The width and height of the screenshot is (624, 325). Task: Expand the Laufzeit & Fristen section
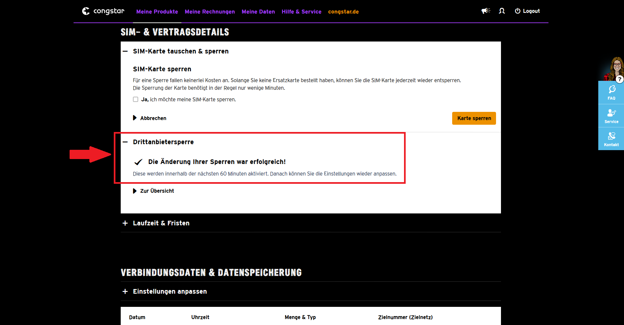(125, 223)
